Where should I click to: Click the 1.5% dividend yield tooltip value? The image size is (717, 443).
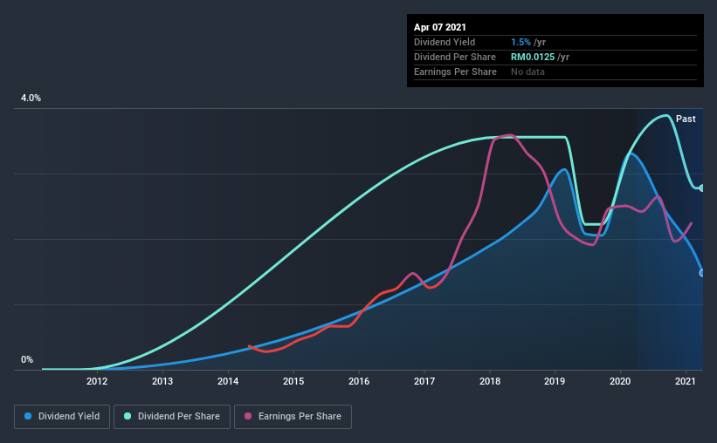pyautogui.click(x=521, y=42)
